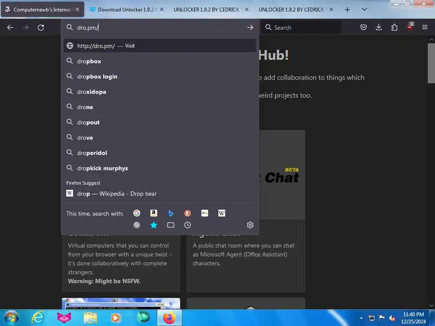435x326 pixels.
Task: Open the Extensions puzzle icon
Action: tap(394, 28)
